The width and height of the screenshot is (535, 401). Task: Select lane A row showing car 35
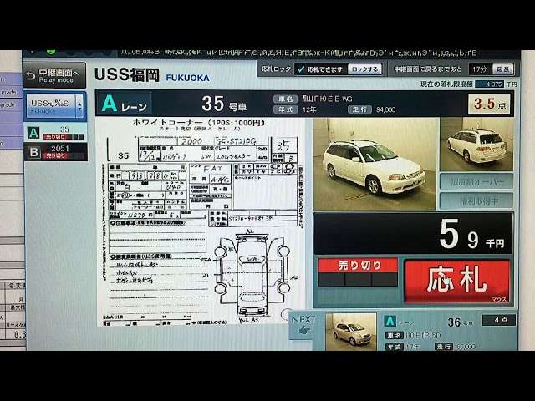[x=55, y=133]
